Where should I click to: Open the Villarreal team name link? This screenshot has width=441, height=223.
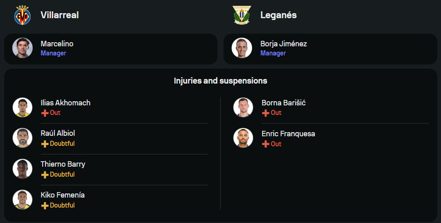point(59,15)
